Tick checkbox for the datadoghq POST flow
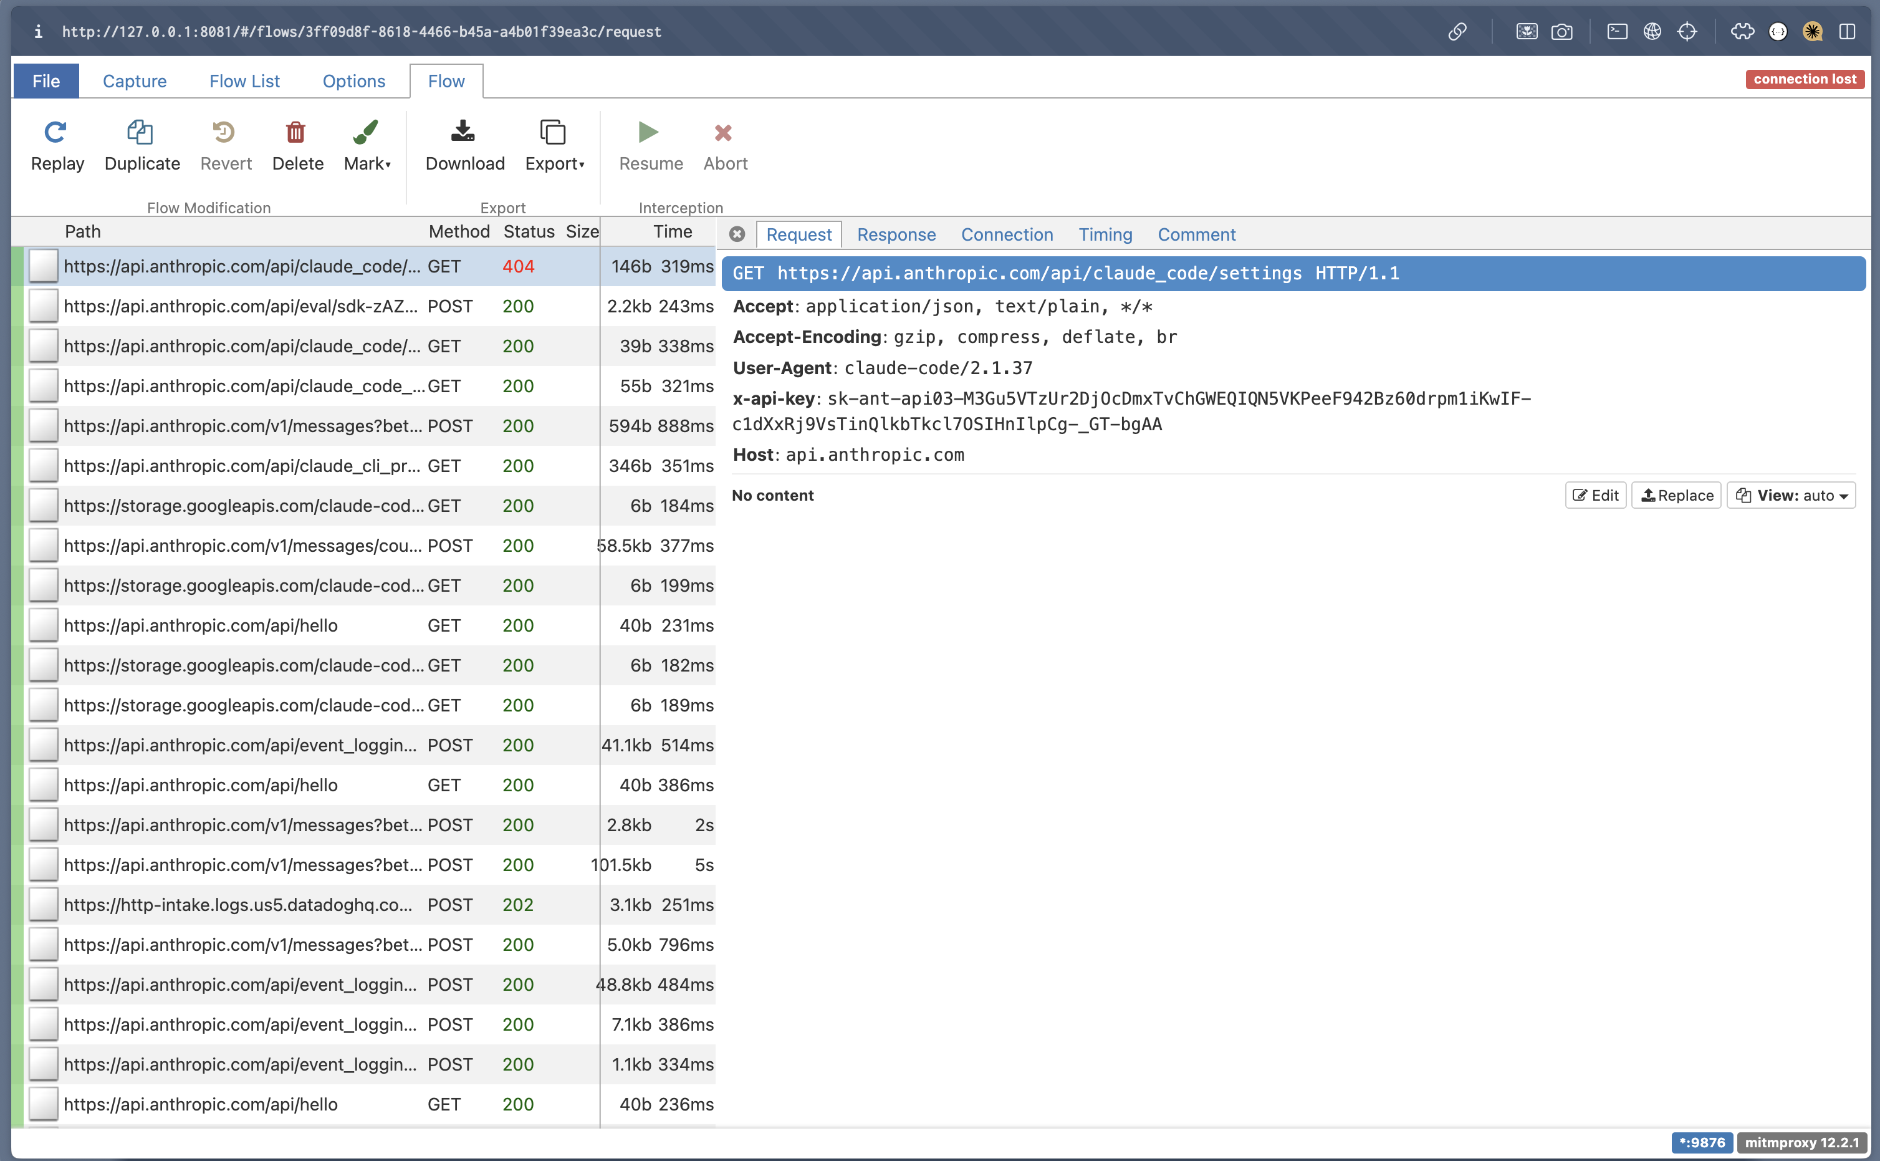1880x1161 pixels. click(44, 905)
